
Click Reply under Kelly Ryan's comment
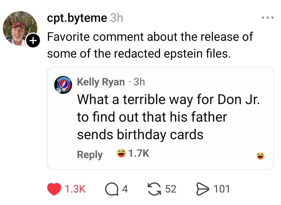tap(90, 155)
